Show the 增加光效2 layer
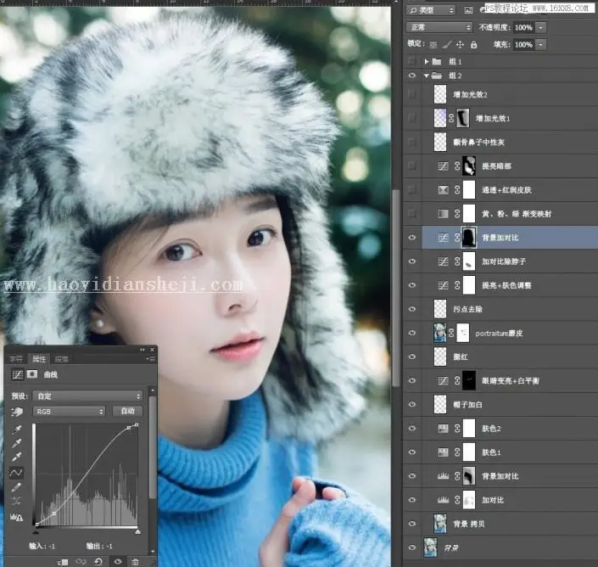This screenshot has width=598, height=567. [x=412, y=94]
